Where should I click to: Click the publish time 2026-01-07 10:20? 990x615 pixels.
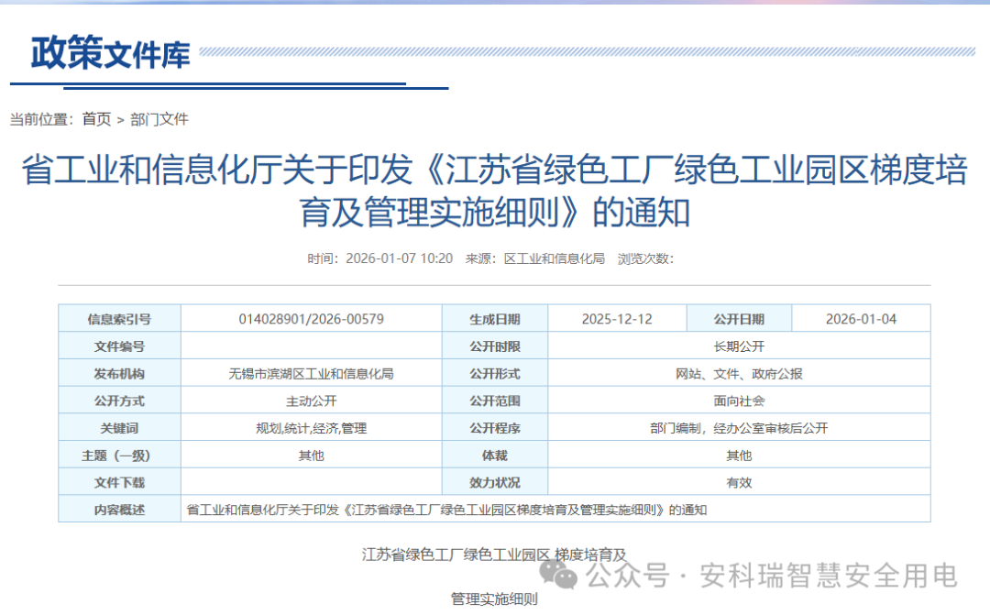tap(399, 258)
